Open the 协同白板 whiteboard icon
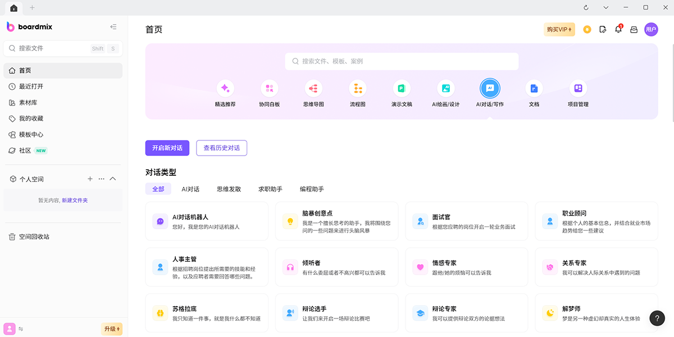Viewport: 674px width, 337px height. point(270,89)
